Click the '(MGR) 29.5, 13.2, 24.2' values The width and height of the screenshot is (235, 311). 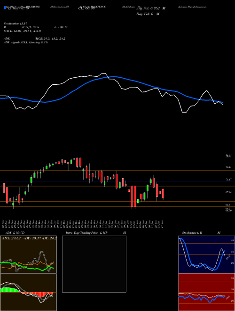click(x=50, y=39)
